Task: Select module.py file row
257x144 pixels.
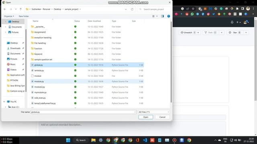Action: click(x=87, y=81)
